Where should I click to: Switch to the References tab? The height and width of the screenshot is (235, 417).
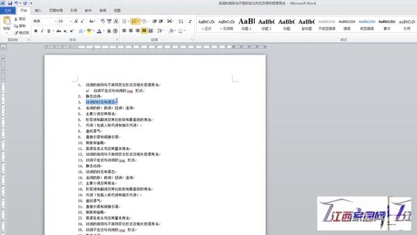click(74, 10)
